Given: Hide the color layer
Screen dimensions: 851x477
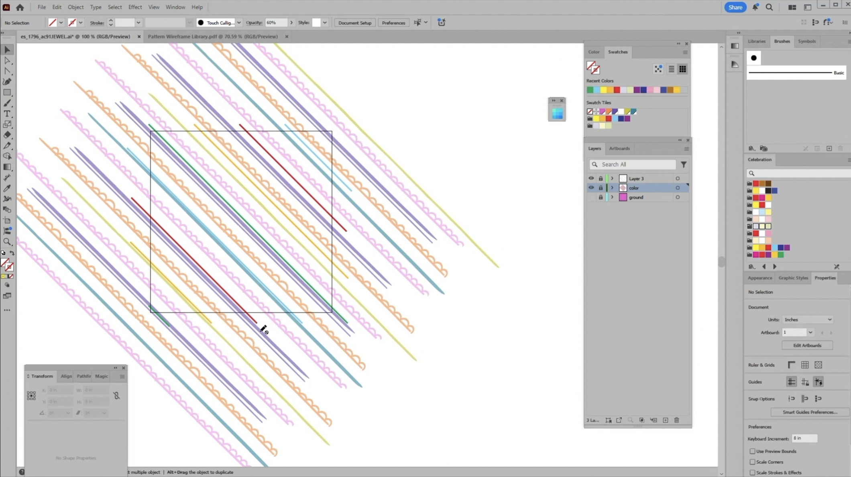Looking at the screenshot, I should (591, 188).
